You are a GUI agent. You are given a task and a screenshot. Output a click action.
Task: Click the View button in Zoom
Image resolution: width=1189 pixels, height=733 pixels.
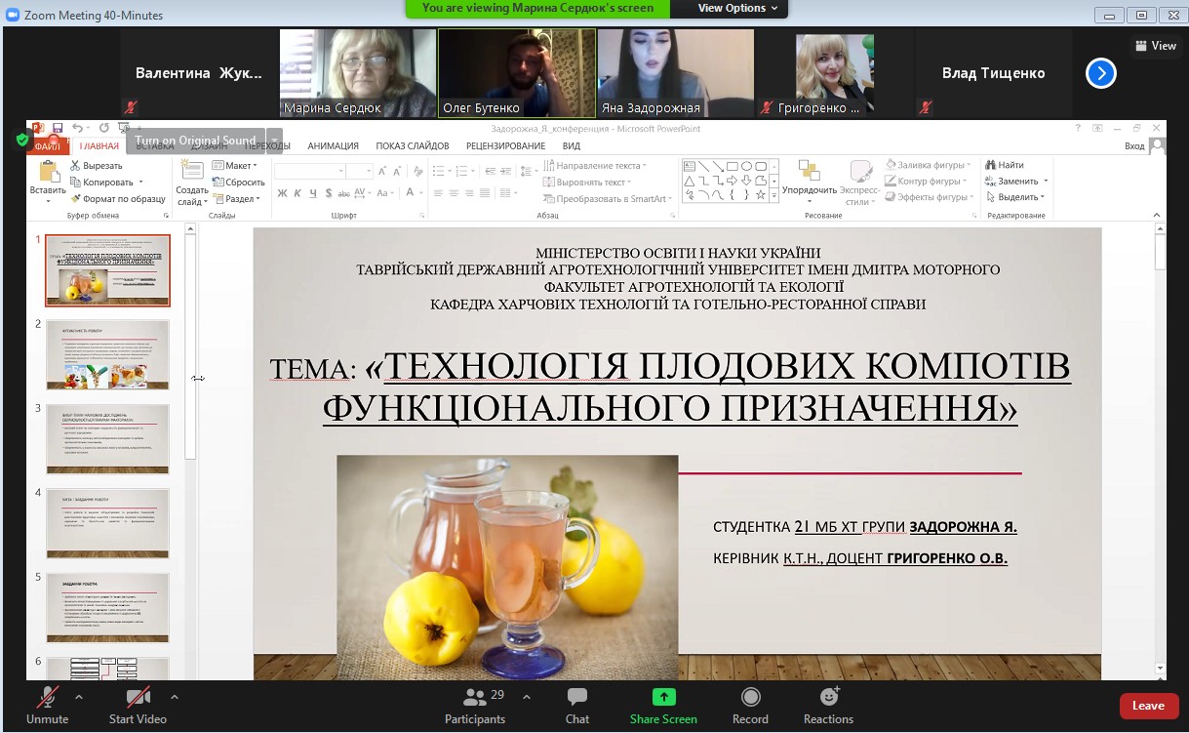(1156, 46)
